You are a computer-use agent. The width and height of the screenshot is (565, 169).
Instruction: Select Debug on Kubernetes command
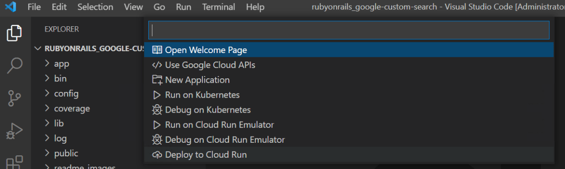(x=349, y=110)
